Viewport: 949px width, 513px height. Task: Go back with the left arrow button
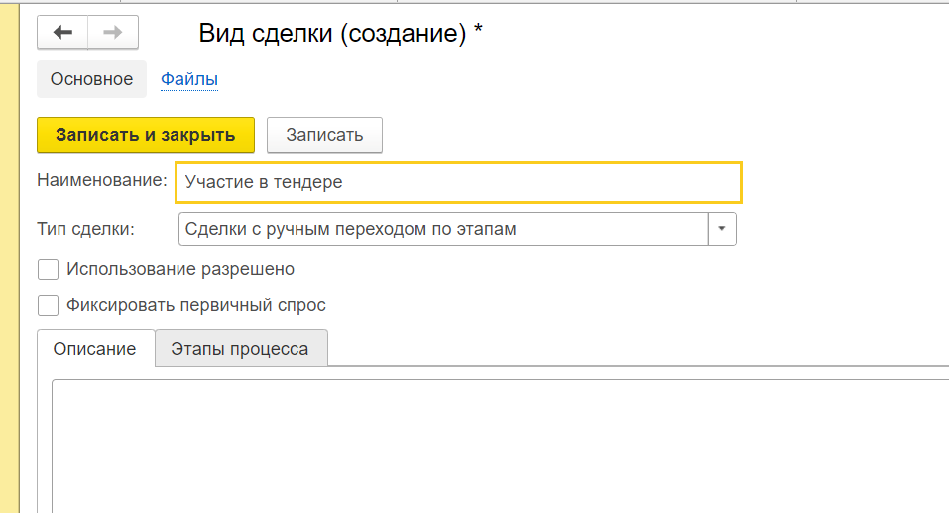[62, 32]
